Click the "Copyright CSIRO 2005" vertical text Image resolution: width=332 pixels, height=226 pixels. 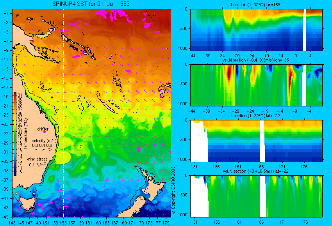(173, 190)
